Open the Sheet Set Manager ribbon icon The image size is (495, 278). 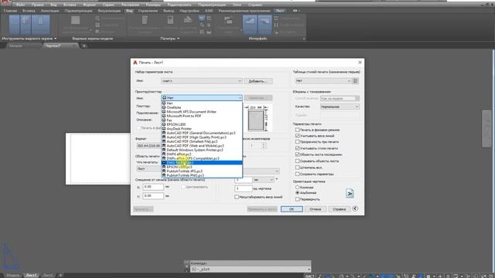(x=188, y=20)
